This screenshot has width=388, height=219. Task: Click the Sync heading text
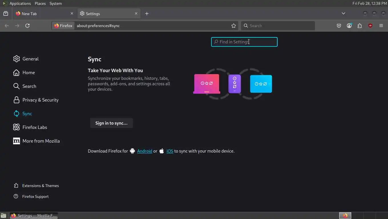94,59
